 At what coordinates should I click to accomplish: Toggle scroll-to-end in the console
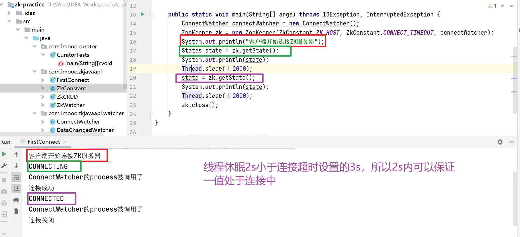click(x=16, y=189)
